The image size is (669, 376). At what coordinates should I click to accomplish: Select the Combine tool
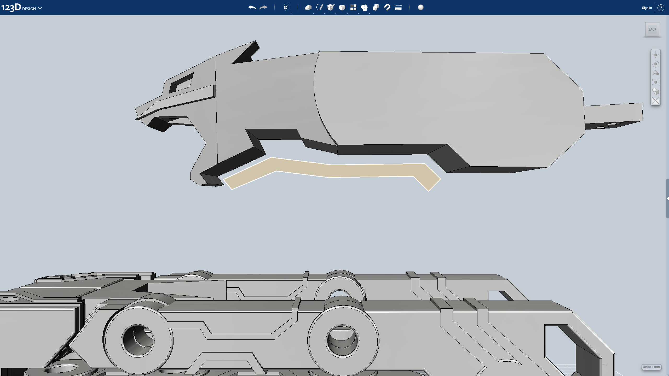tap(376, 8)
